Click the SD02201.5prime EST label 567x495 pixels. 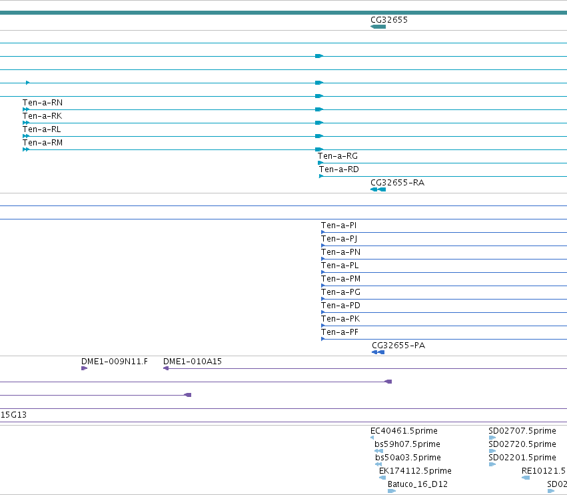click(x=522, y=458)
